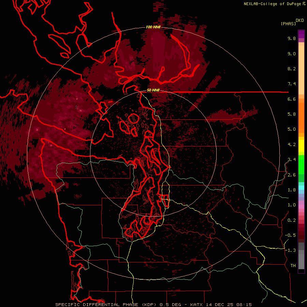Click the TH label on color scale
This screenshot has width=307, height=307.
pos(293,266)
